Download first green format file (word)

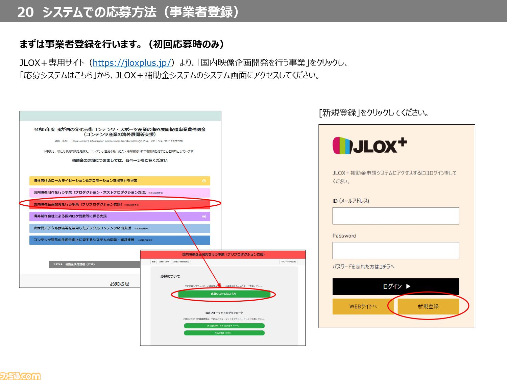tap(224, 326)
